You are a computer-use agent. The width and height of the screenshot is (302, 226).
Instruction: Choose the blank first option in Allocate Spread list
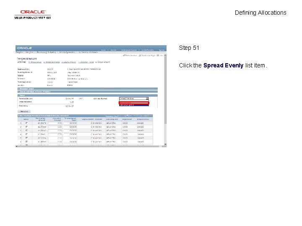point(134,101)
